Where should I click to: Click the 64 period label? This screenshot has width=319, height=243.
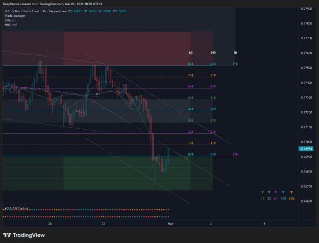[x=276, y=199]
